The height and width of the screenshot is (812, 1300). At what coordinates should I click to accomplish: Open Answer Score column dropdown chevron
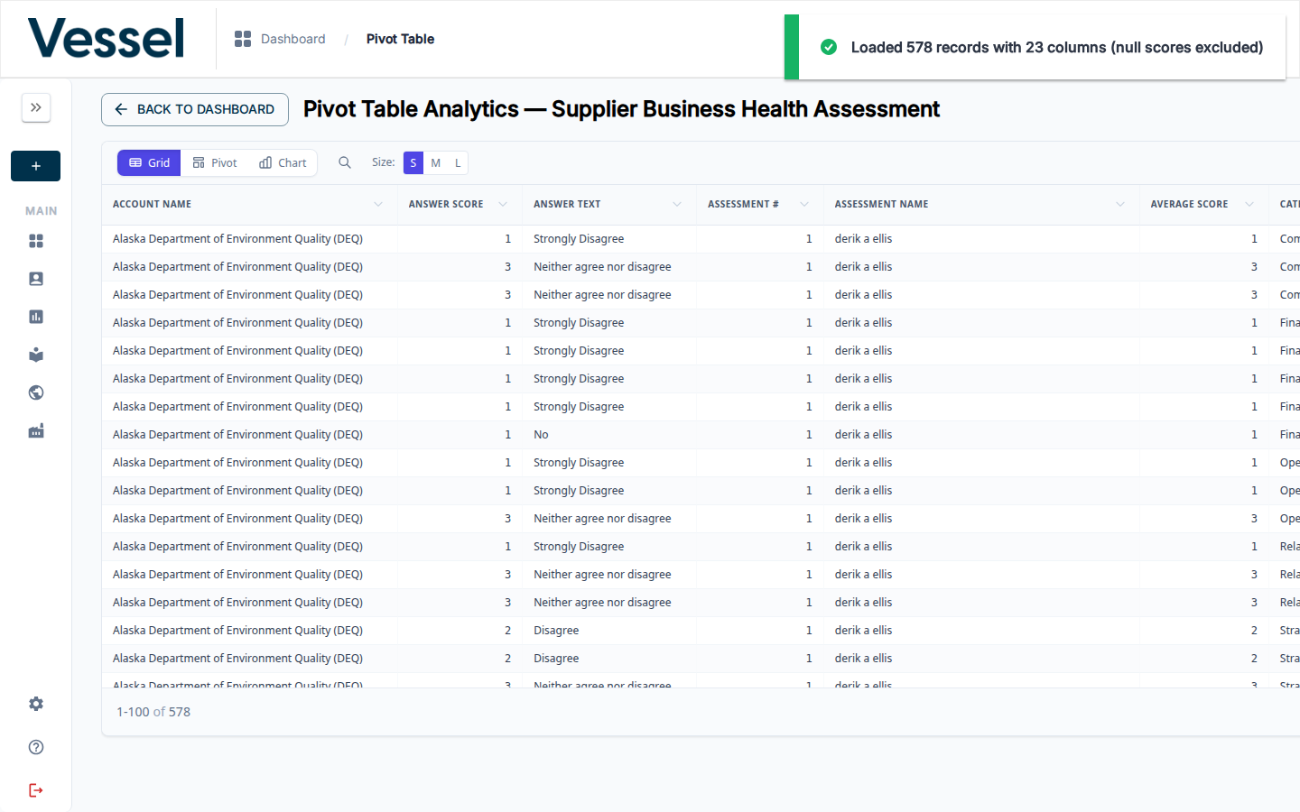click(x=503, y=205)
